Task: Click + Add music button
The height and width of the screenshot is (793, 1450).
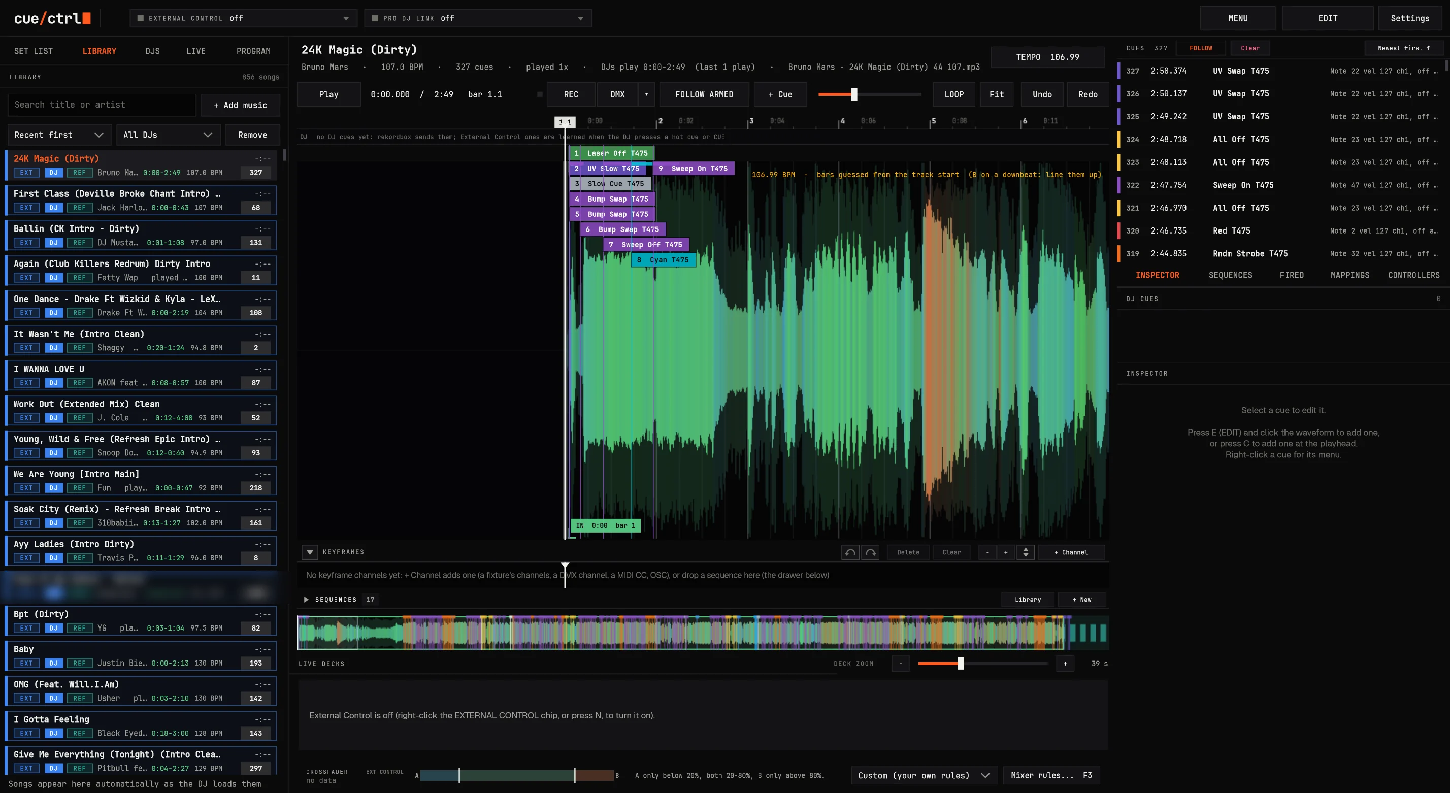Action: coord(240,105)
